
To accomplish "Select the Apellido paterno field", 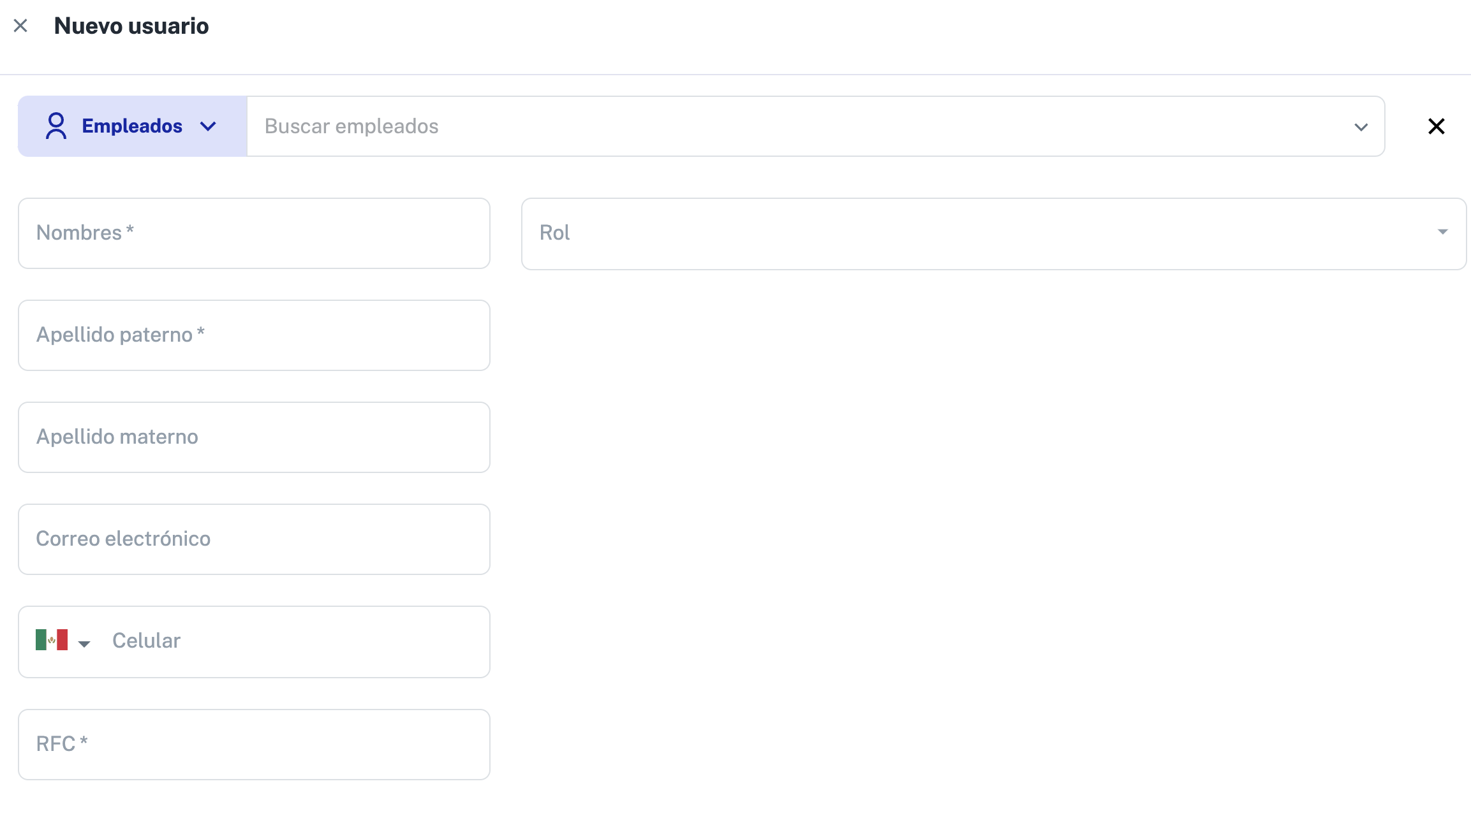I will coord(254,335).
